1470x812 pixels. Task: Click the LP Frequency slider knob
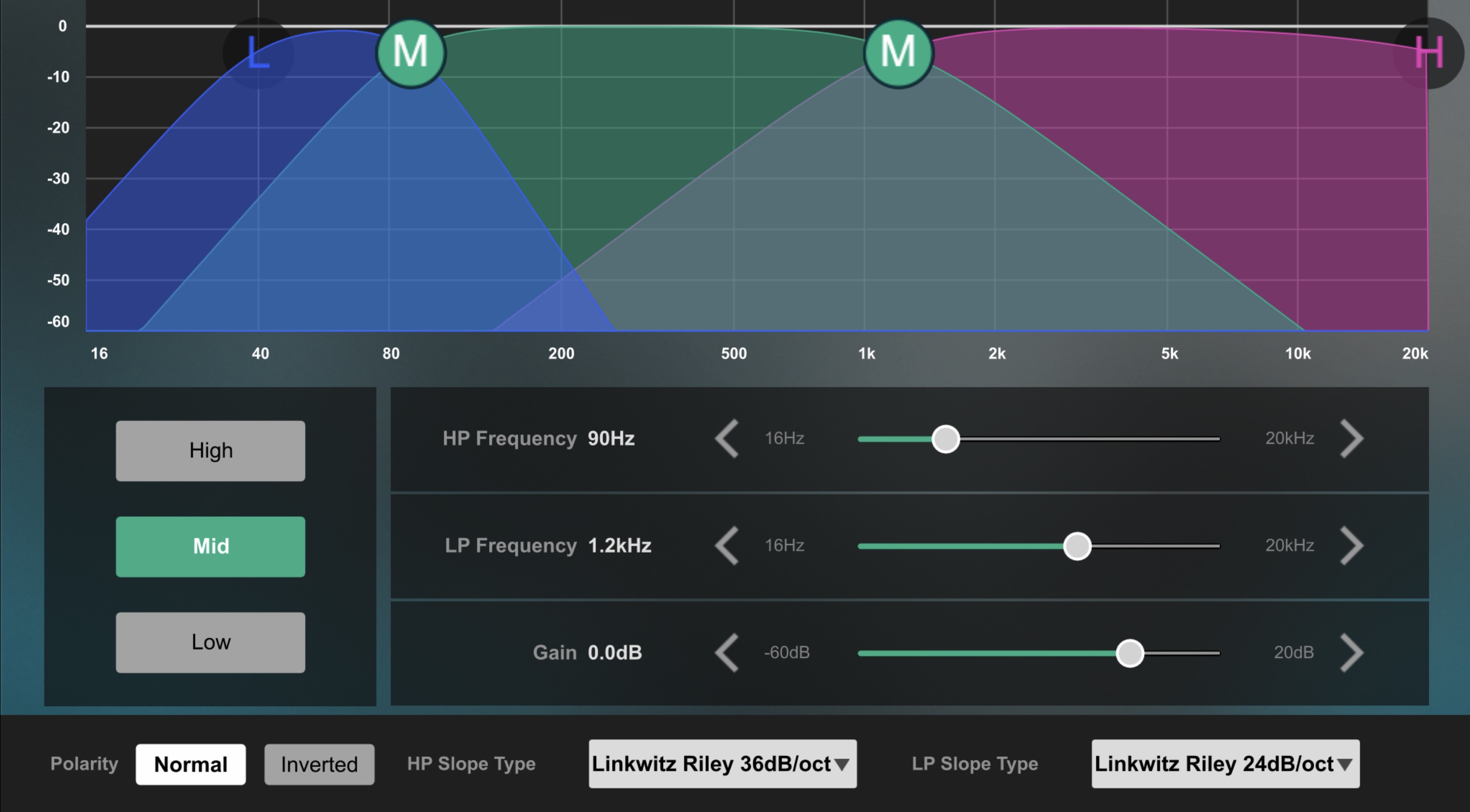(1077, 546)
